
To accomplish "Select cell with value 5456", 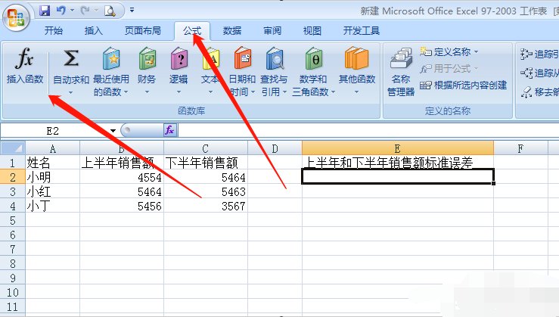I will click(122, 206).
